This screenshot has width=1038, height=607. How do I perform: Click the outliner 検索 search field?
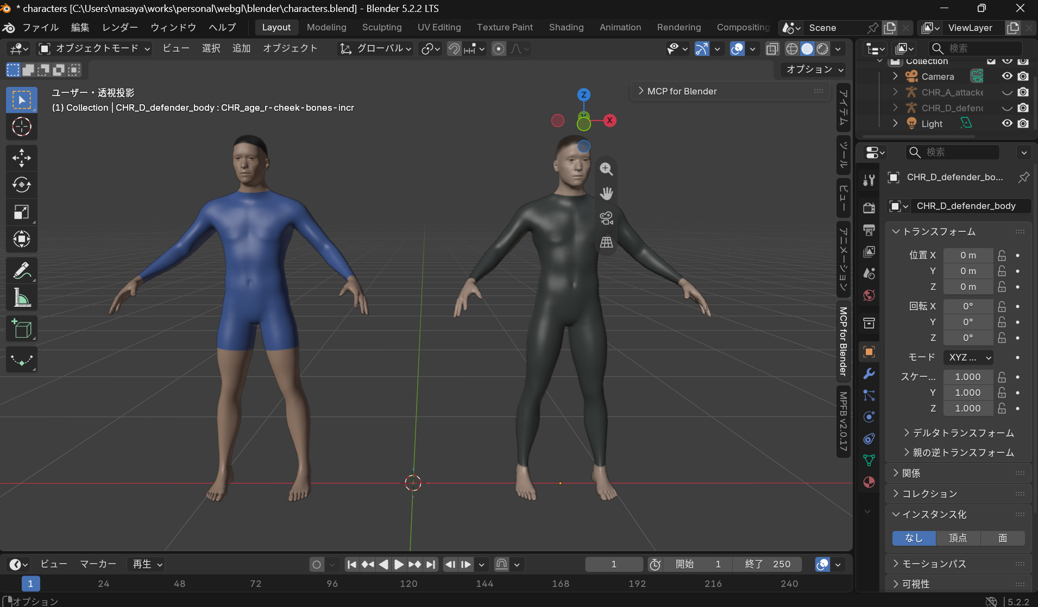[976, 49]
